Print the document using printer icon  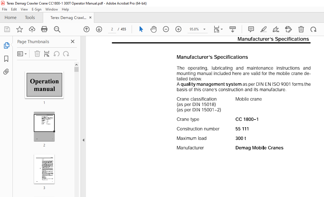[44, 29]
